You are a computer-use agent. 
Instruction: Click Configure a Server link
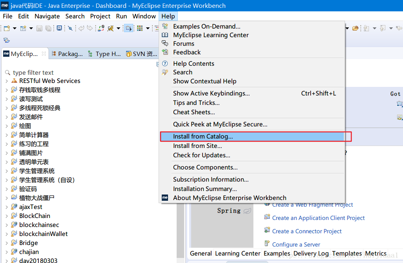coord(296,245)
